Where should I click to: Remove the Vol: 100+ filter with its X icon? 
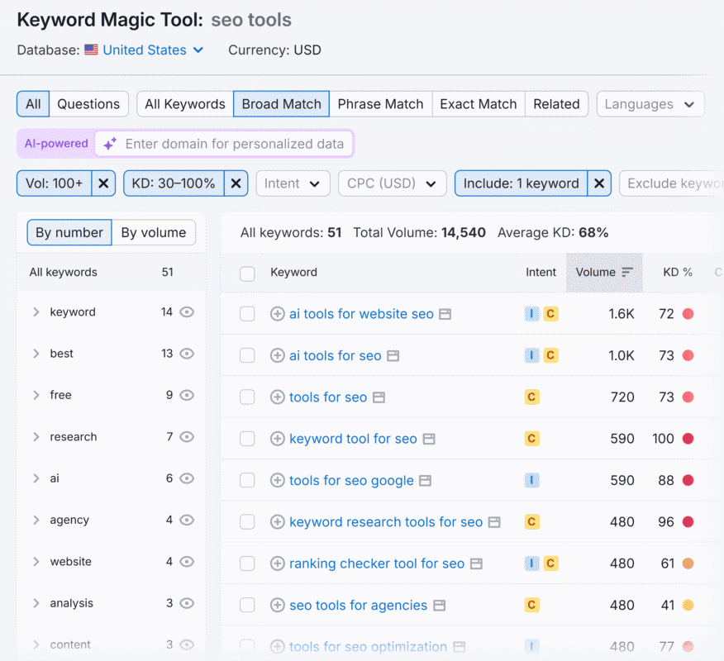click(103, 183)
